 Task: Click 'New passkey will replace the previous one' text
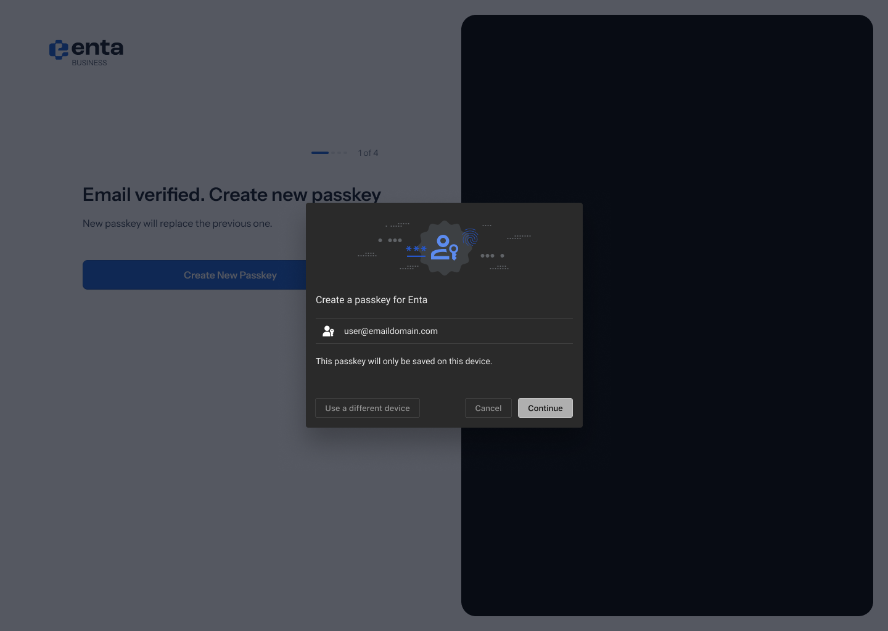(x=178, y=223)
